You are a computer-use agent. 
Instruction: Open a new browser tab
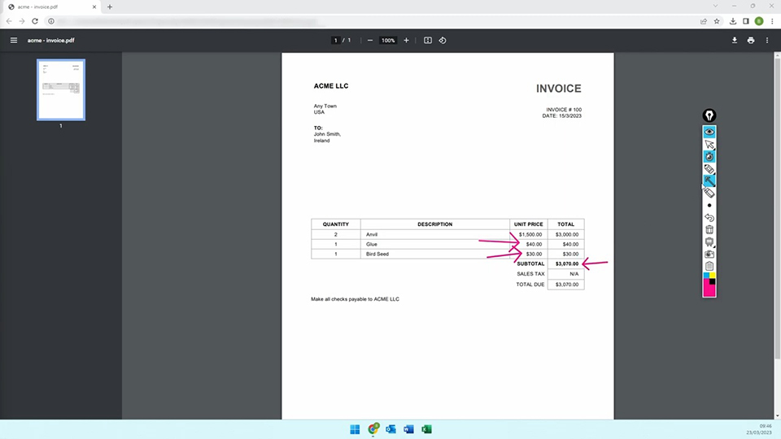point(110,7)
